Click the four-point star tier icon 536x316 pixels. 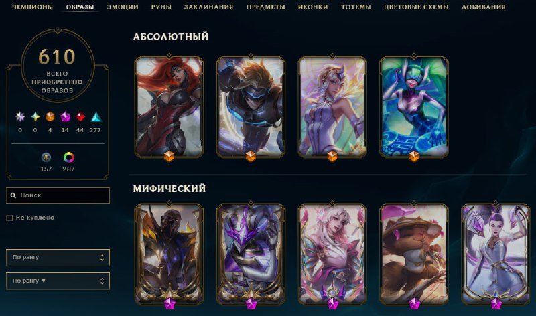[36, 117]
